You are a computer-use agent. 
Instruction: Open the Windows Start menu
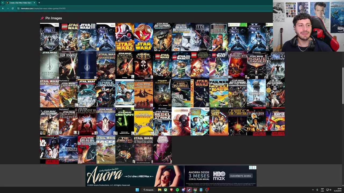(137, 190)
